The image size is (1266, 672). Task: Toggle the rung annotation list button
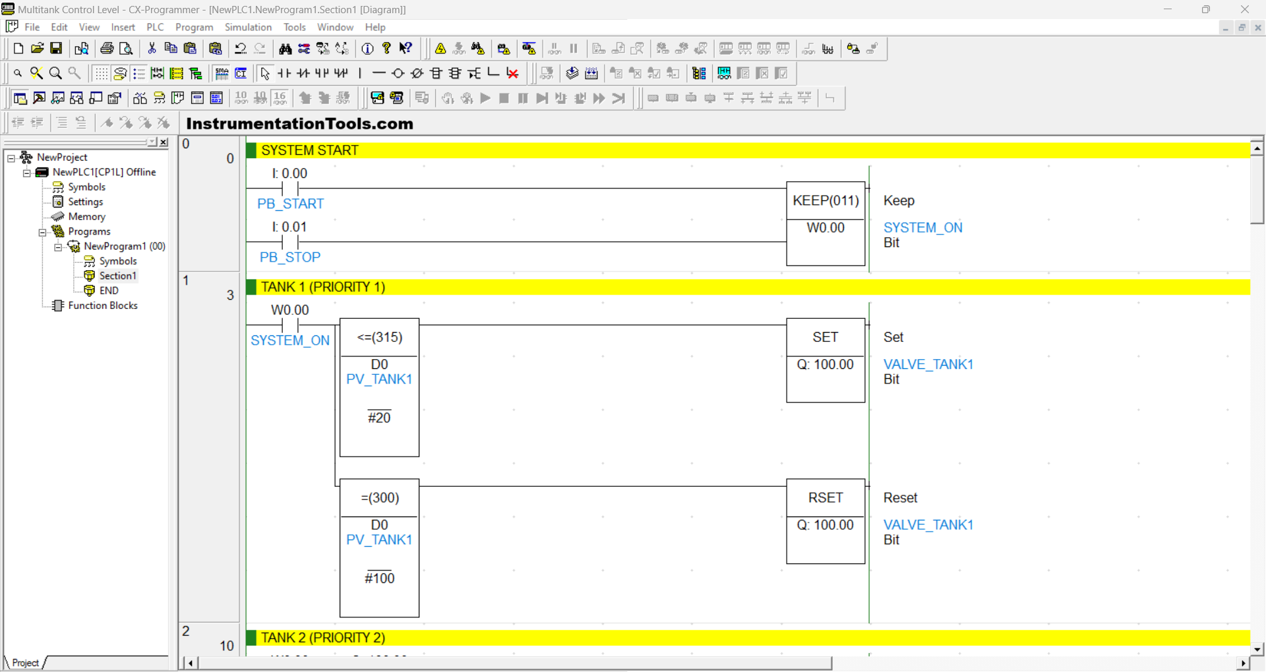[139, 73]
